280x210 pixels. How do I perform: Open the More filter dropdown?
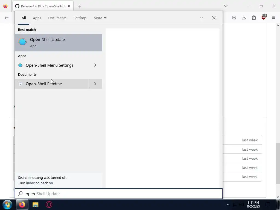(100, 18)
